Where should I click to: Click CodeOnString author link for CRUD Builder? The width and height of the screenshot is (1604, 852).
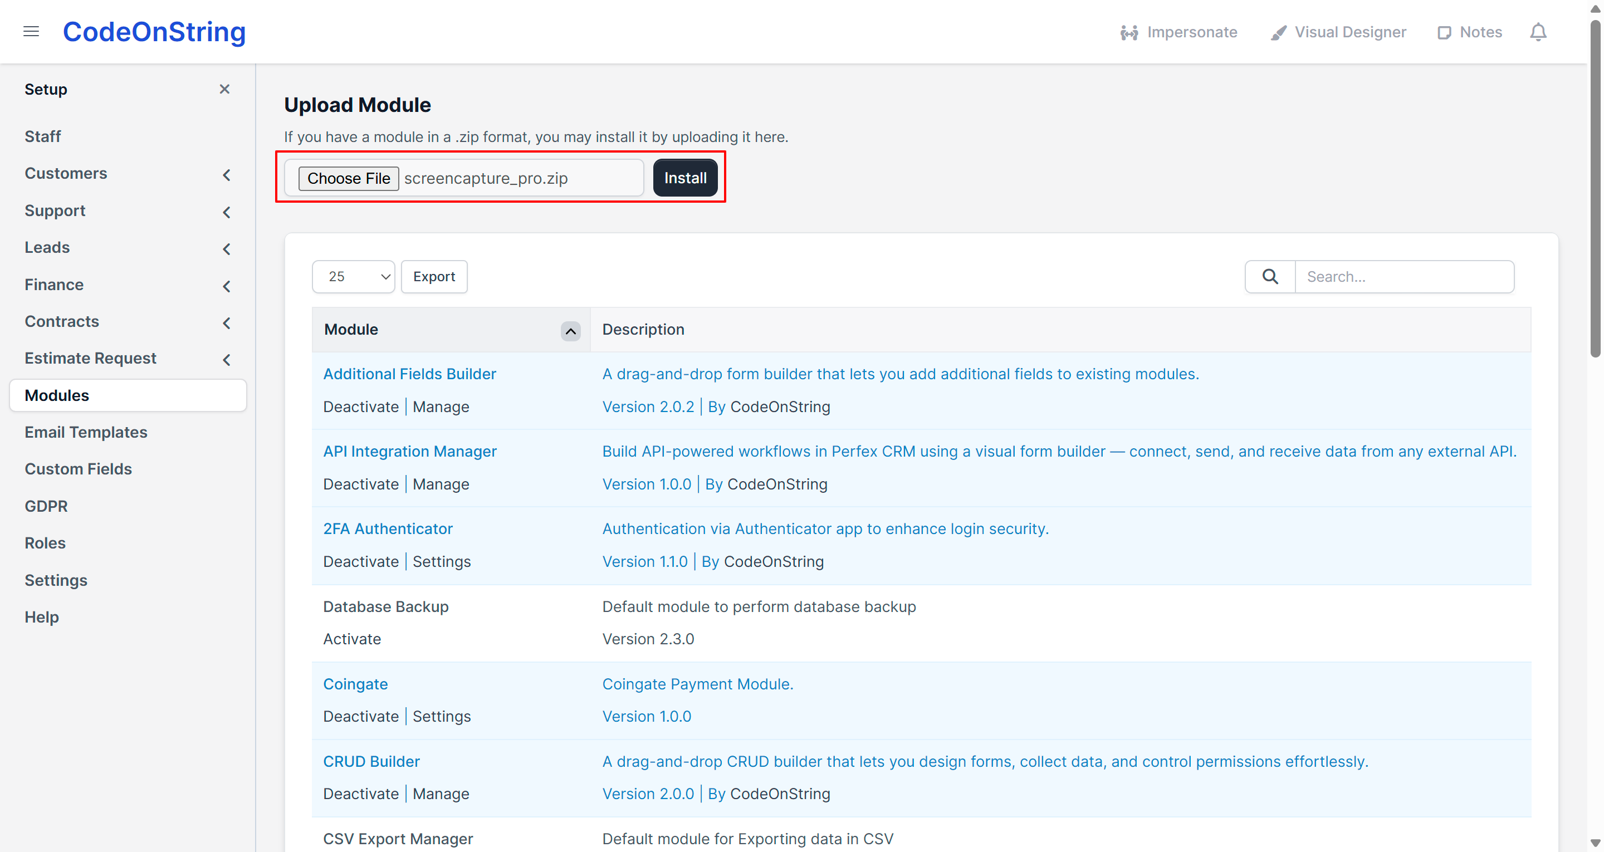coord(780,794)
